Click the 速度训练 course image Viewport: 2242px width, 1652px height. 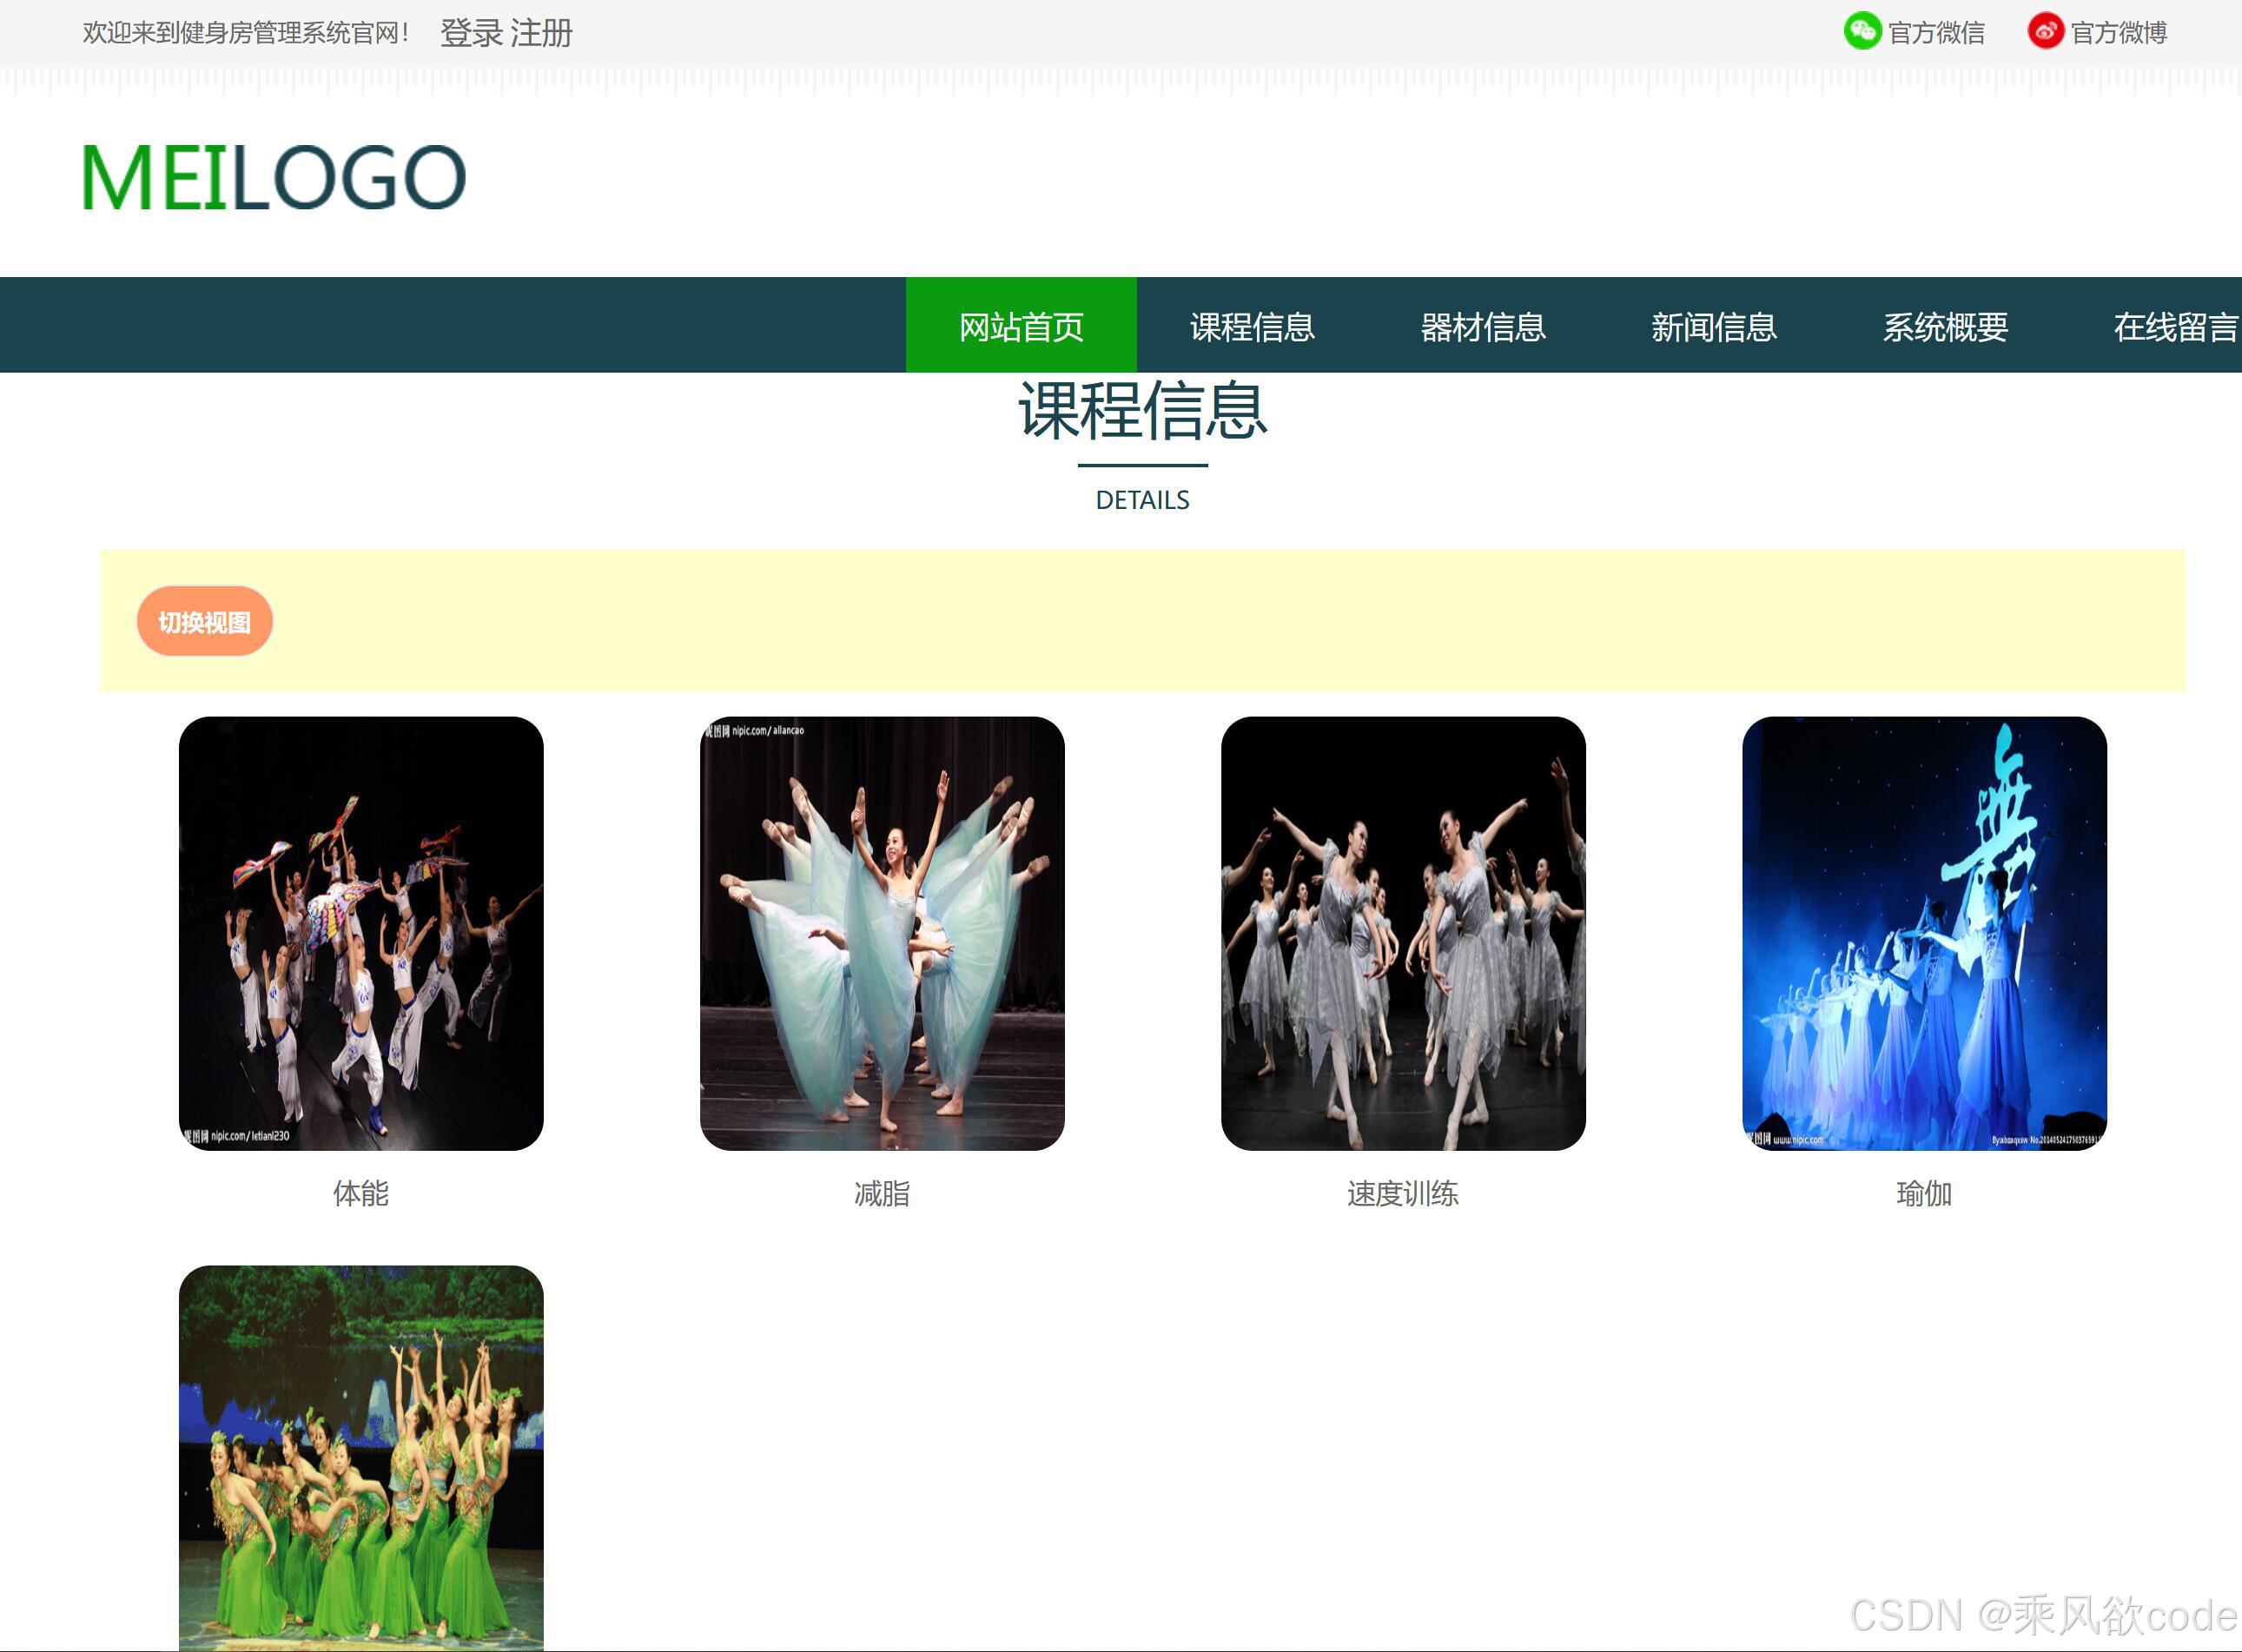[x=1403, y=932]
